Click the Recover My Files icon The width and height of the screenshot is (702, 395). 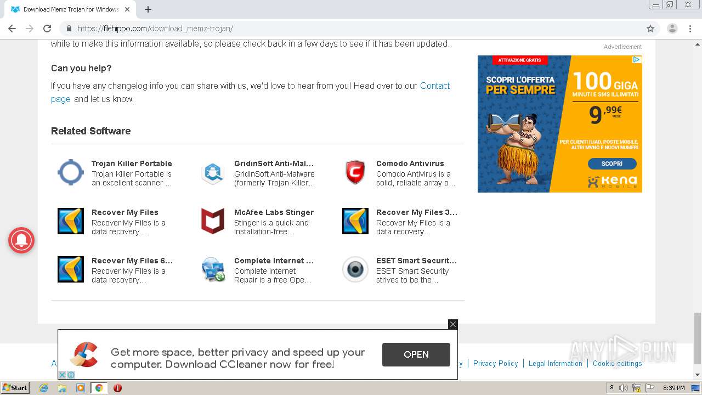tap(71, 221)
